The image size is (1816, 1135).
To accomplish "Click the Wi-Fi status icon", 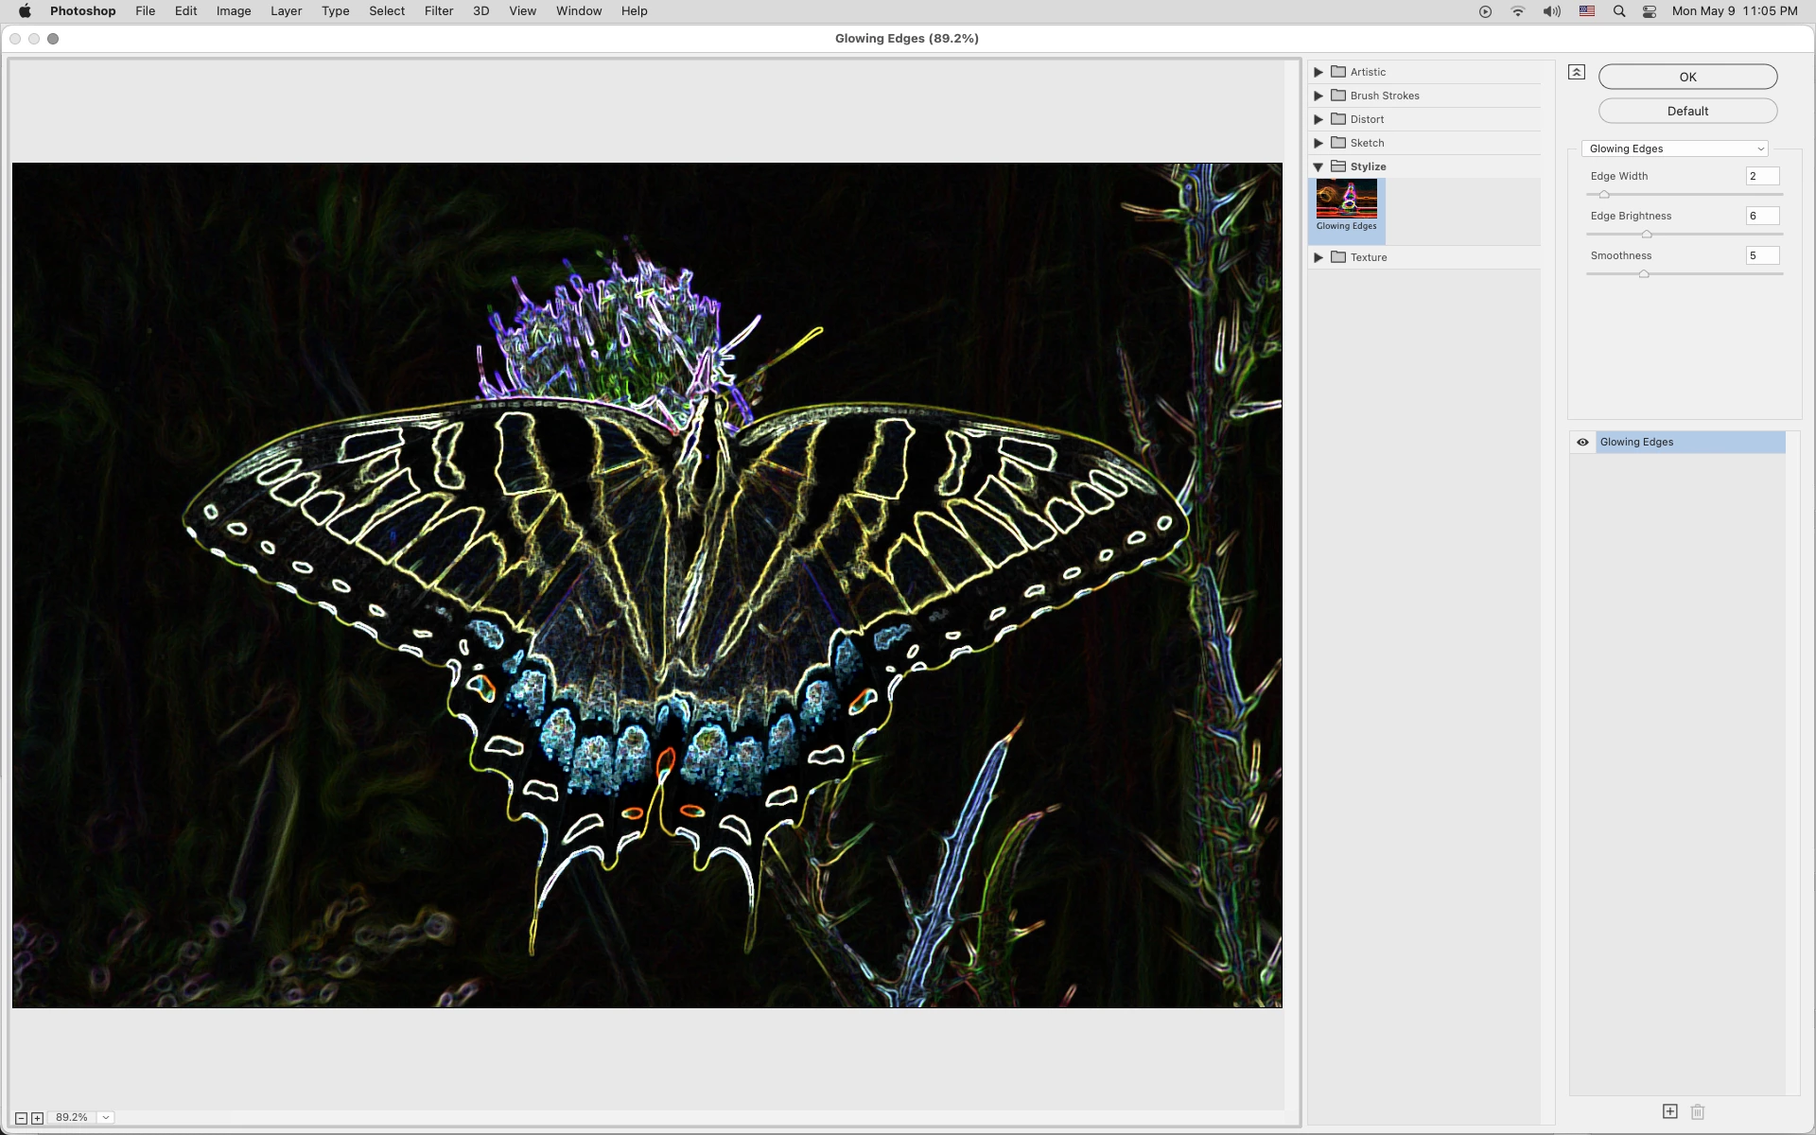I will [1518, 11].
